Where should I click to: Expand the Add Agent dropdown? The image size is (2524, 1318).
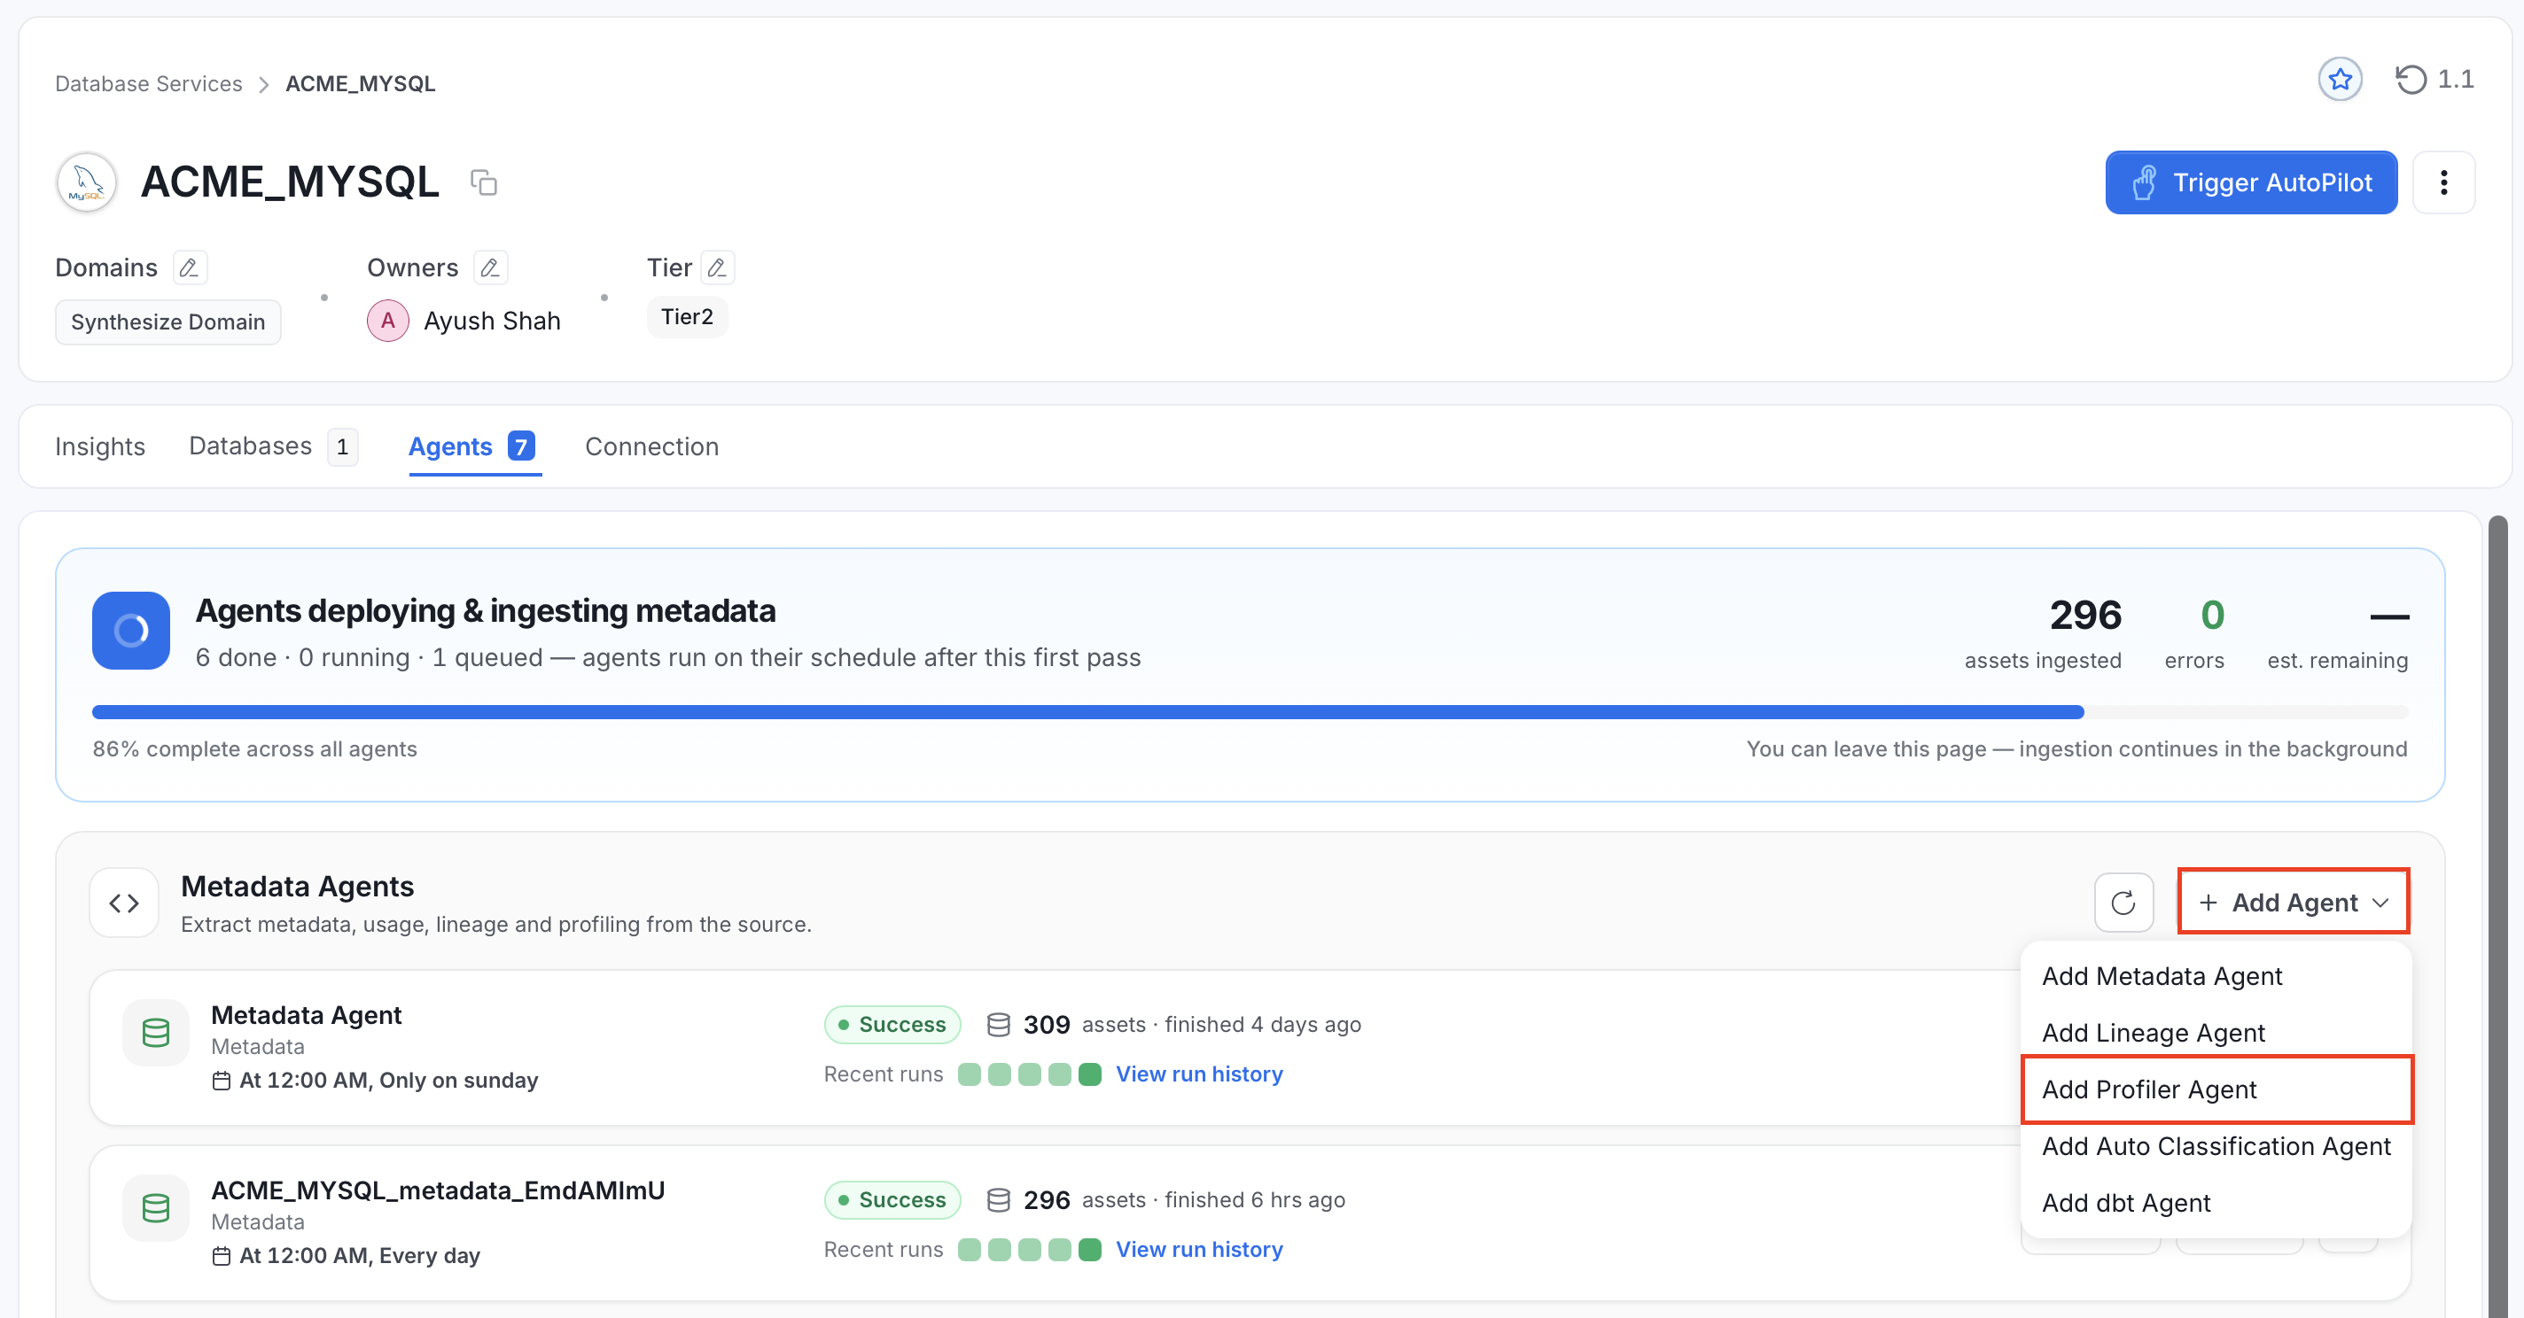(2293, 902)
